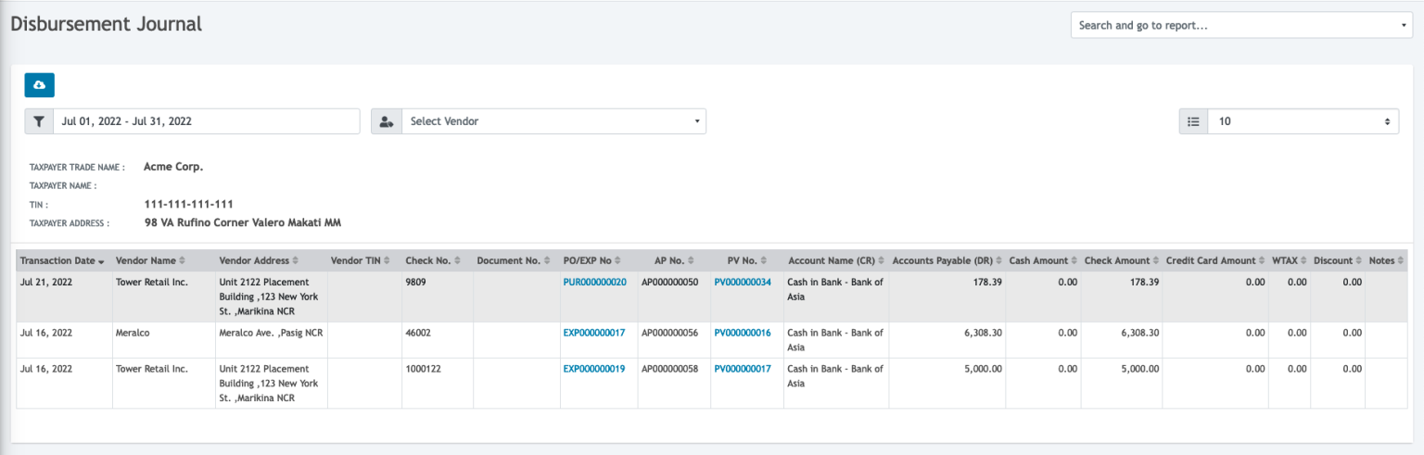This screenshot has width=1424, height=455.
Task: Open the Select Vendor dropdown
Action: [x=553, y=121]
